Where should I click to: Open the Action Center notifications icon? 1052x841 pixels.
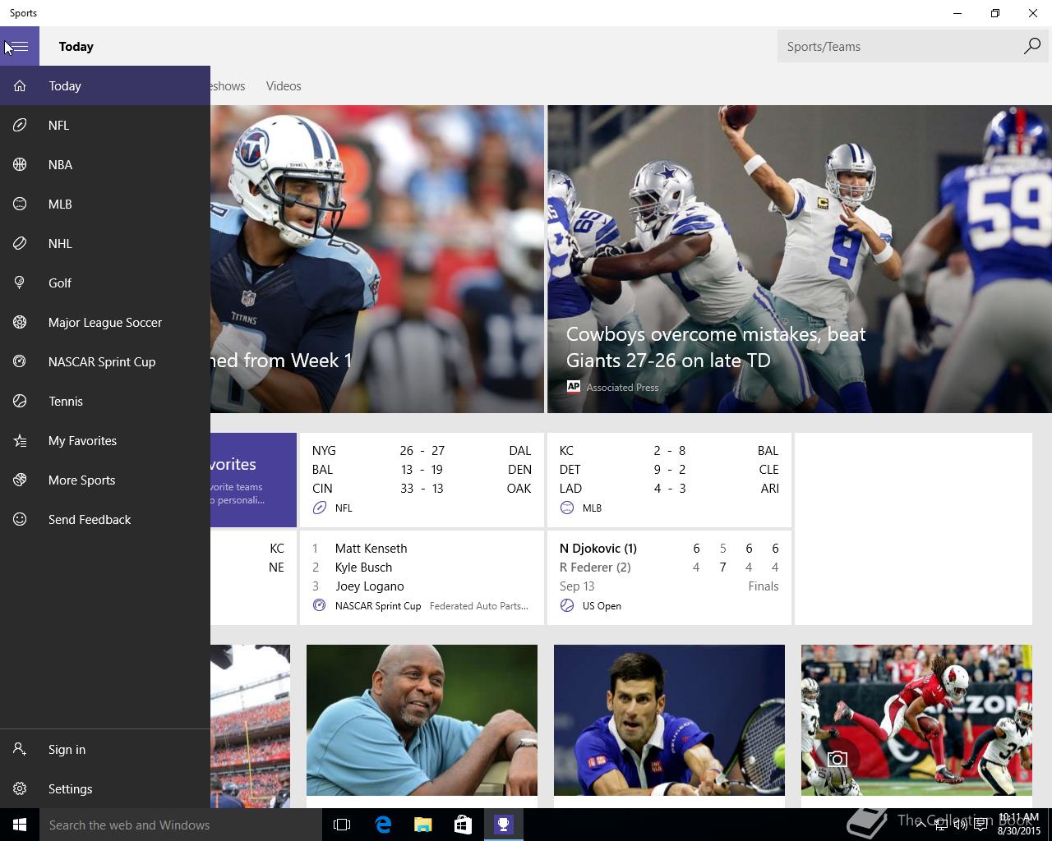click(980, 825)
